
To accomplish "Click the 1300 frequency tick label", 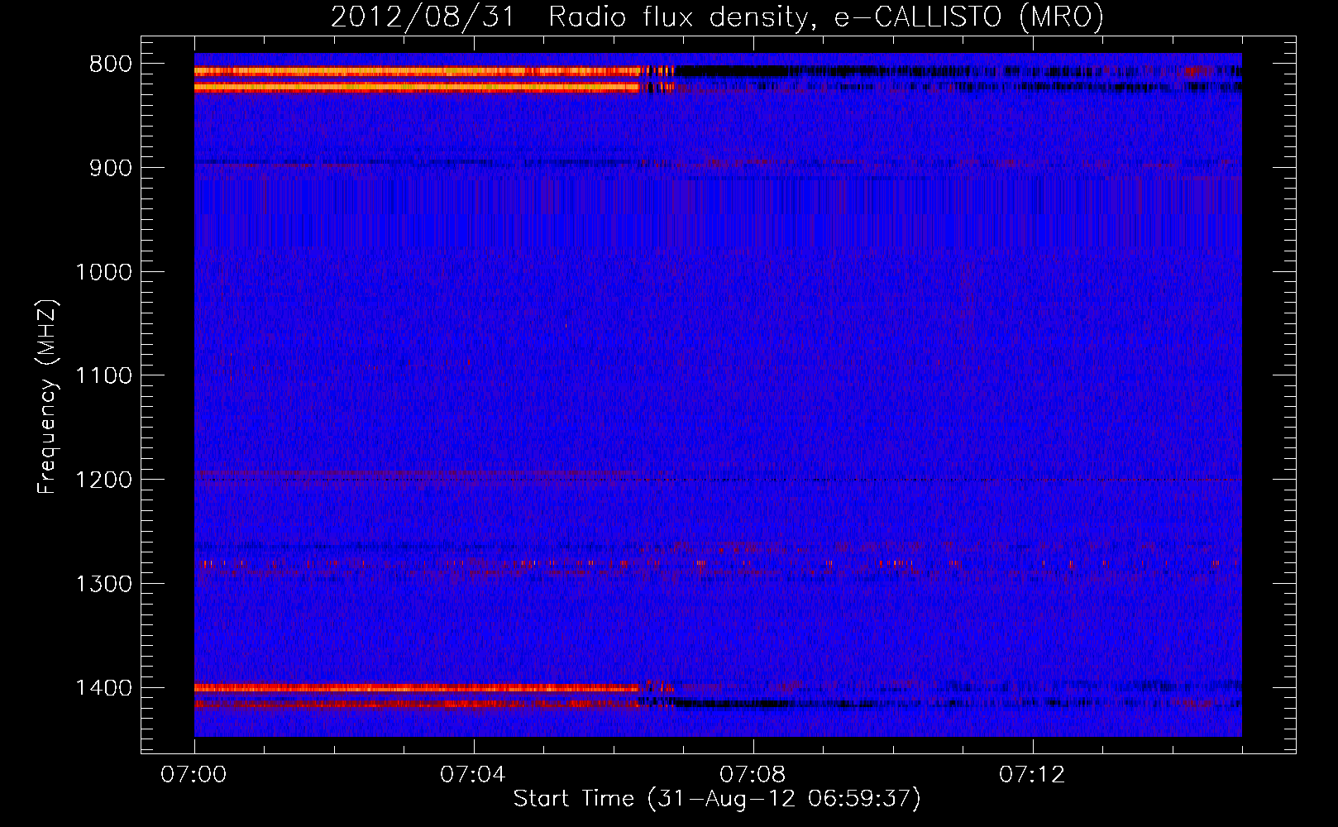I will tap(103, 585).
